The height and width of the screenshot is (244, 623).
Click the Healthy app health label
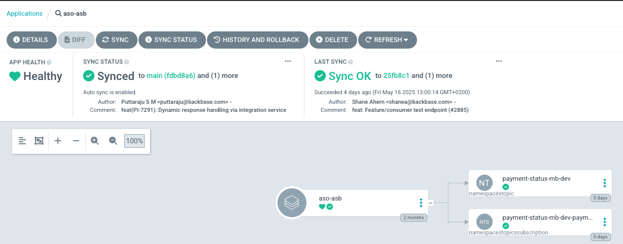tap(43, 76)
